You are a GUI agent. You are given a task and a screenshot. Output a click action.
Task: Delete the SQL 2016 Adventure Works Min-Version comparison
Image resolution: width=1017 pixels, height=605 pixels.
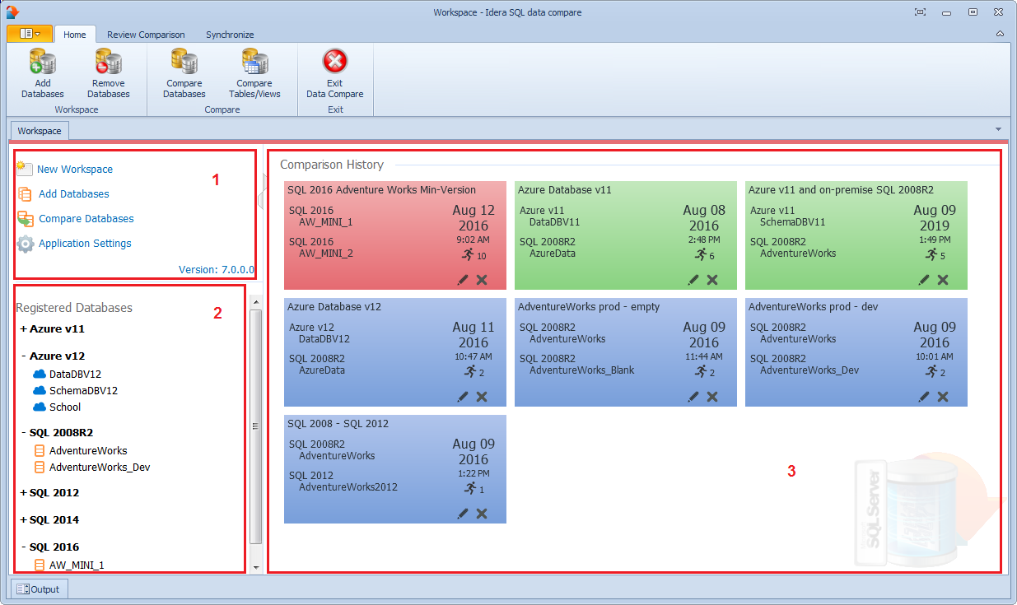coord(482,280)
